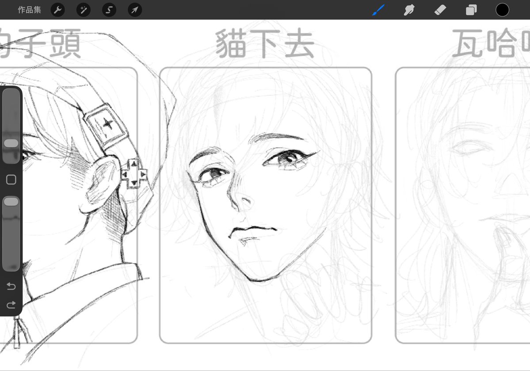This screenshot has width=530, height=371.
Task: Select the Smudge tool
Action: pos(409,10)
